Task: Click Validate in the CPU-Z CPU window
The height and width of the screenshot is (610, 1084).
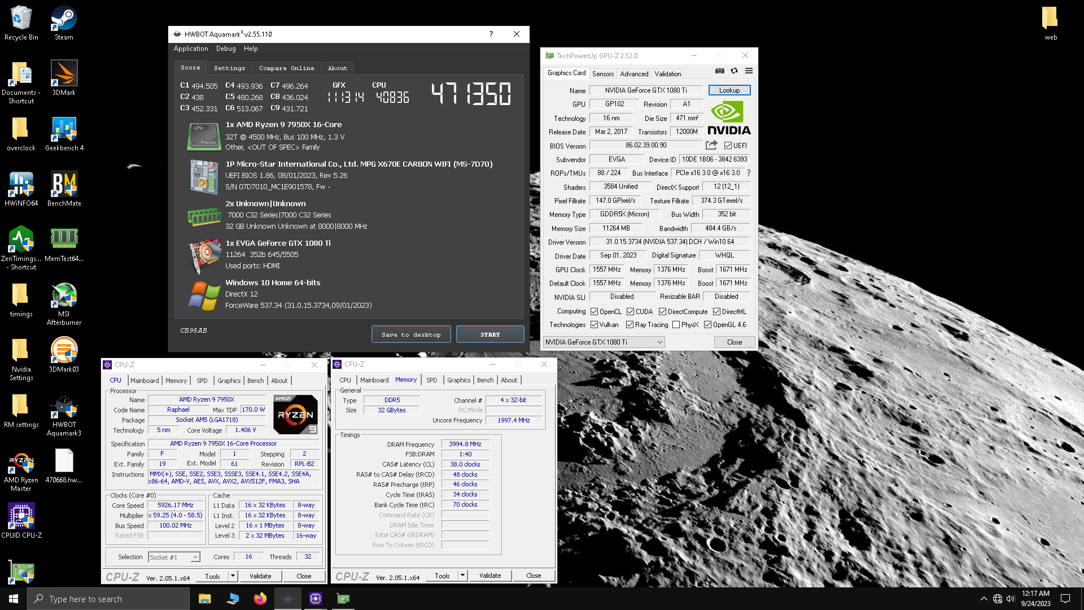Action: (260, 576)
